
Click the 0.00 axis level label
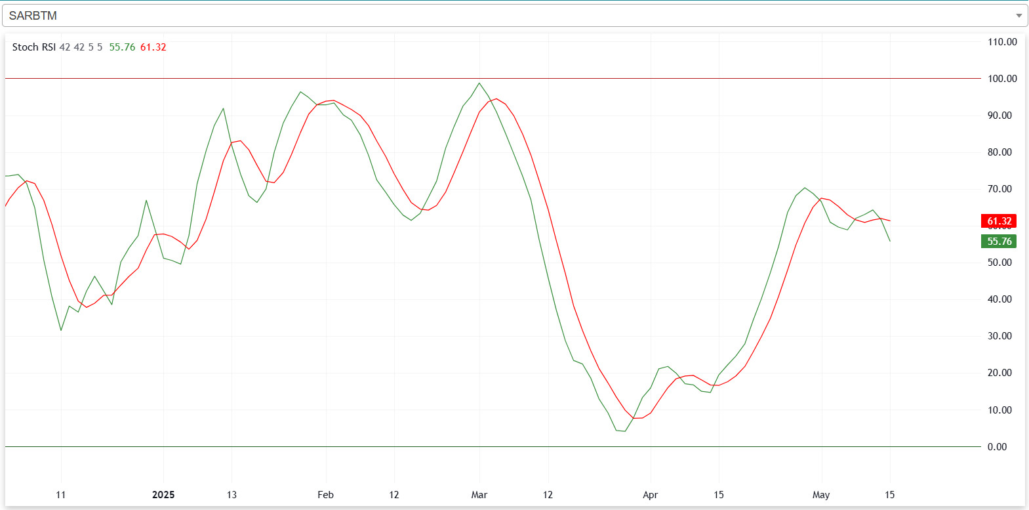[x=997, y=447]
